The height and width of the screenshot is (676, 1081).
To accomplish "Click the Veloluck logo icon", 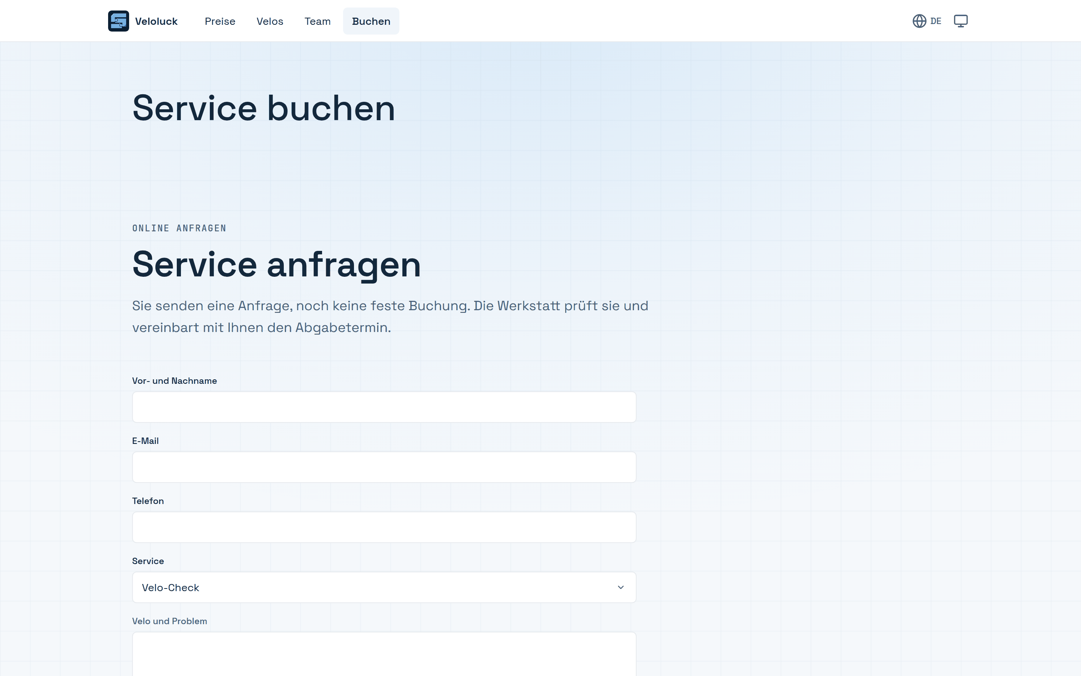I will pos(118,21).
